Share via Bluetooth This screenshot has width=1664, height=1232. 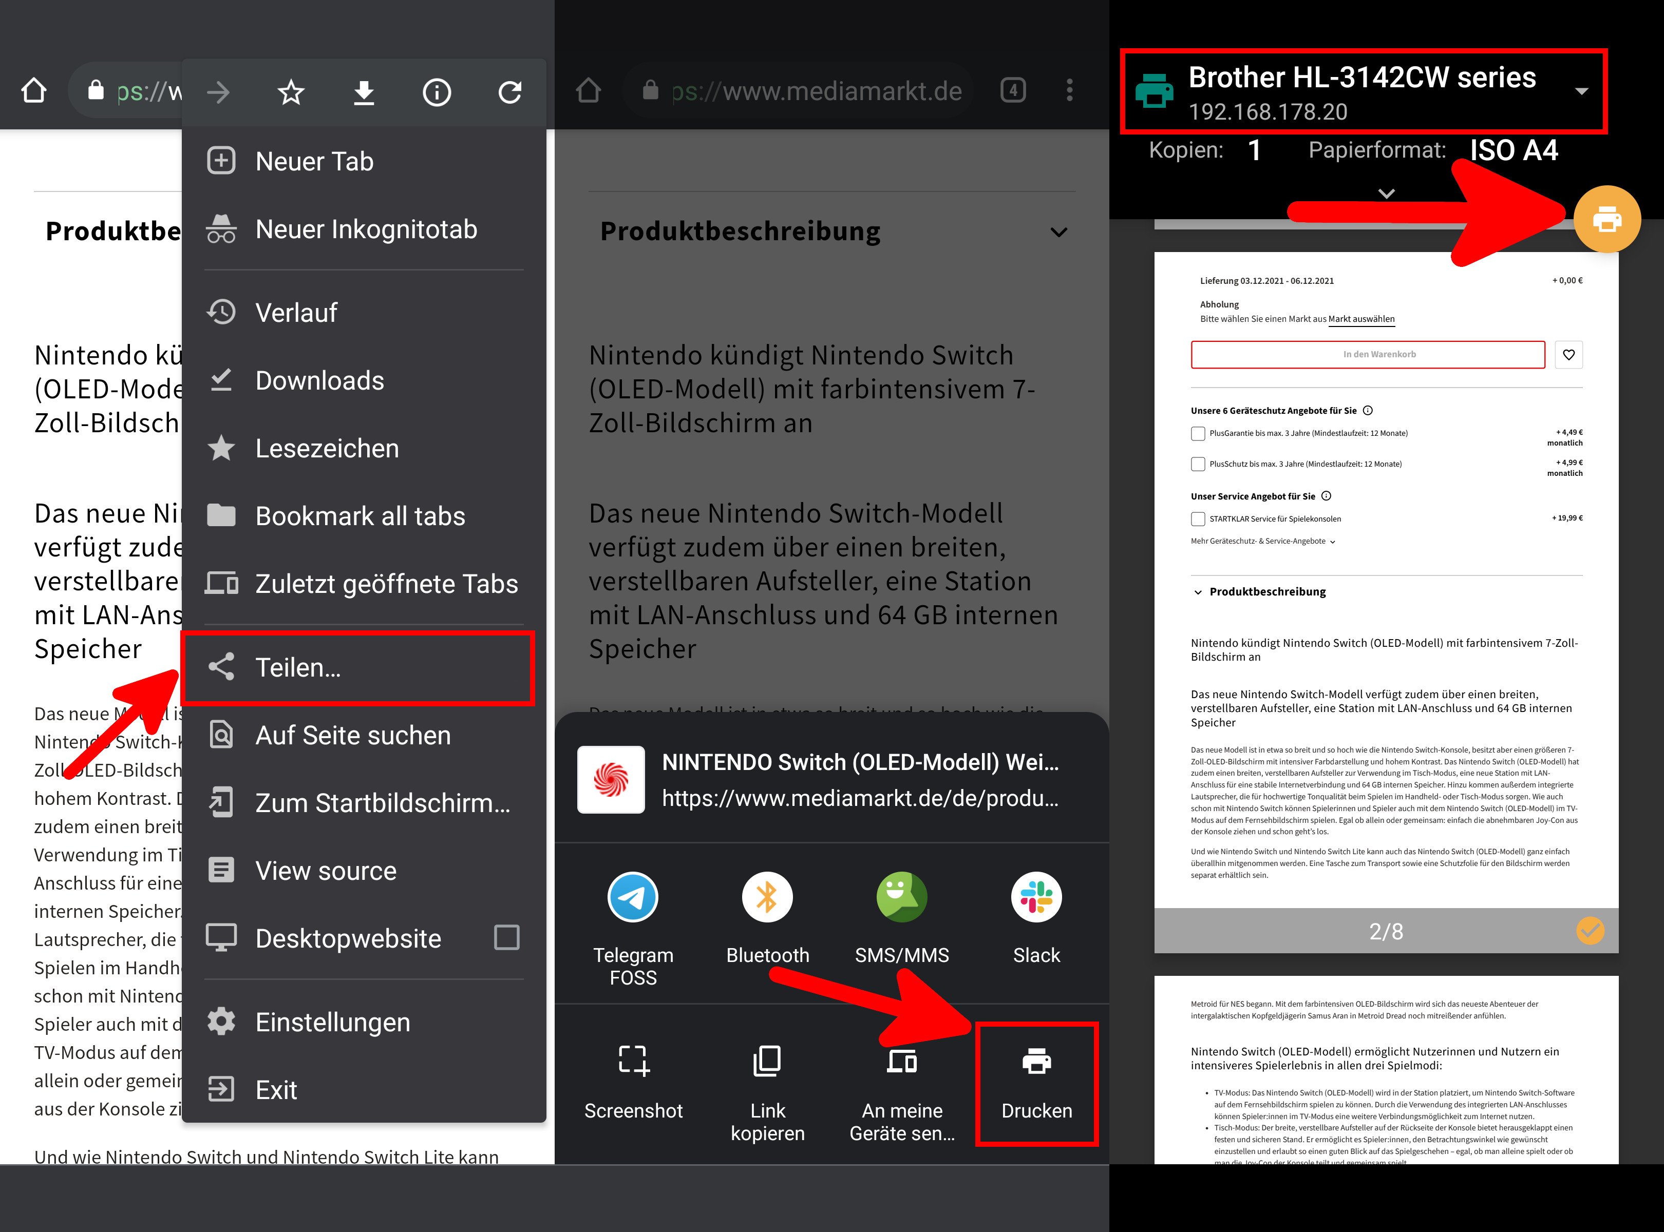coord(768,919)
